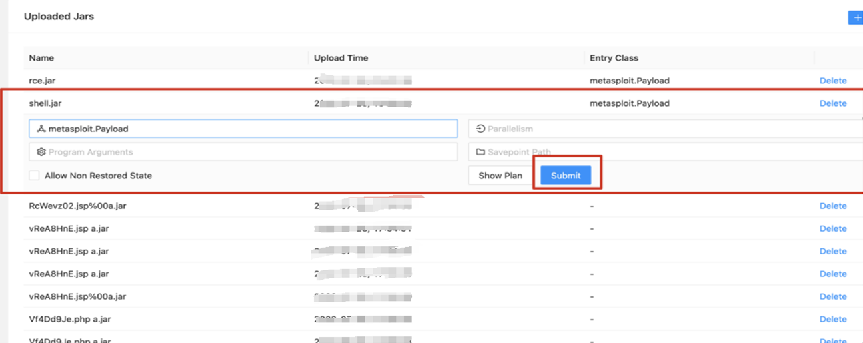Focus the entry class field containing metasploit.Payload
Screen dimensions: 863x343
(243, 129)
